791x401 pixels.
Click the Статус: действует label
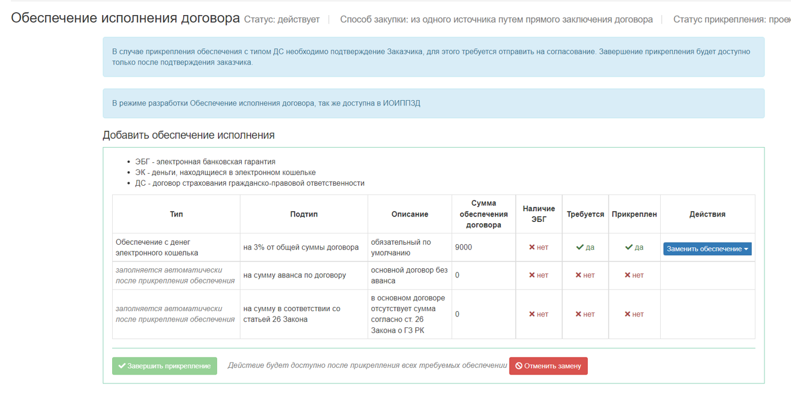(282, 19)
